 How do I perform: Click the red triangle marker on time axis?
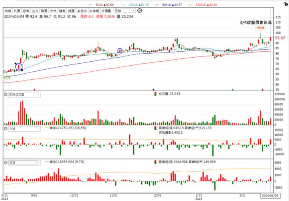pos(35,90)
